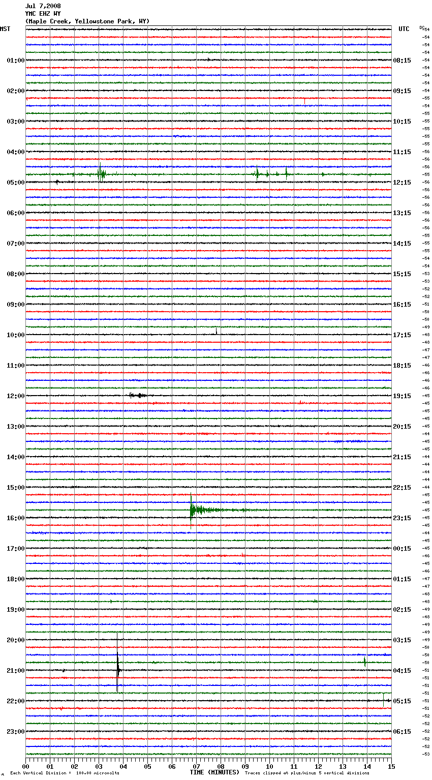Choose the '22:15' UTC time label
The height and width of the screenshot is (780, 432).
[x=402, y=488]
